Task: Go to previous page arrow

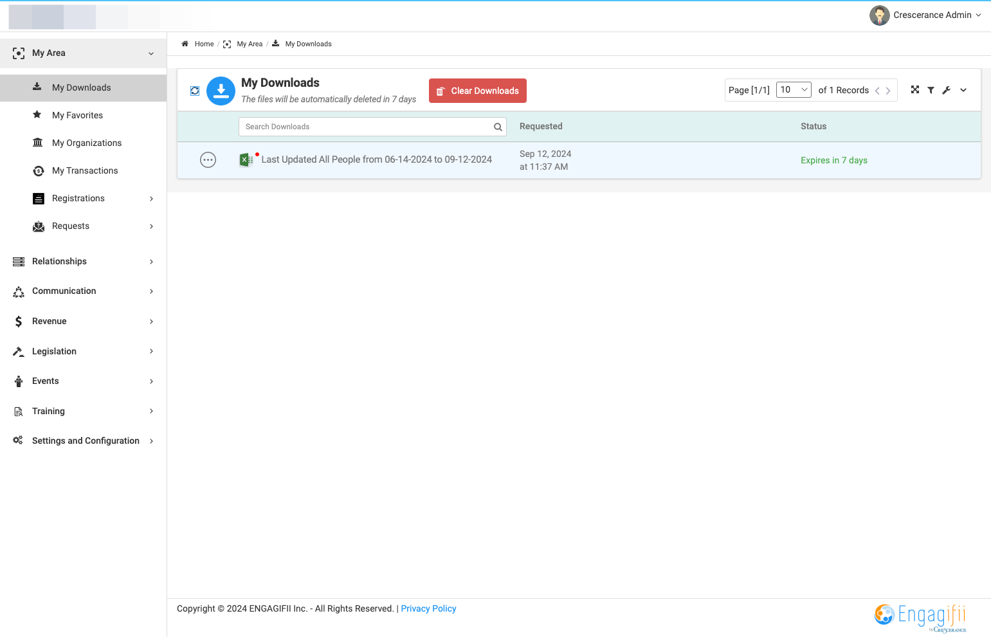Action: coord(877,91)
